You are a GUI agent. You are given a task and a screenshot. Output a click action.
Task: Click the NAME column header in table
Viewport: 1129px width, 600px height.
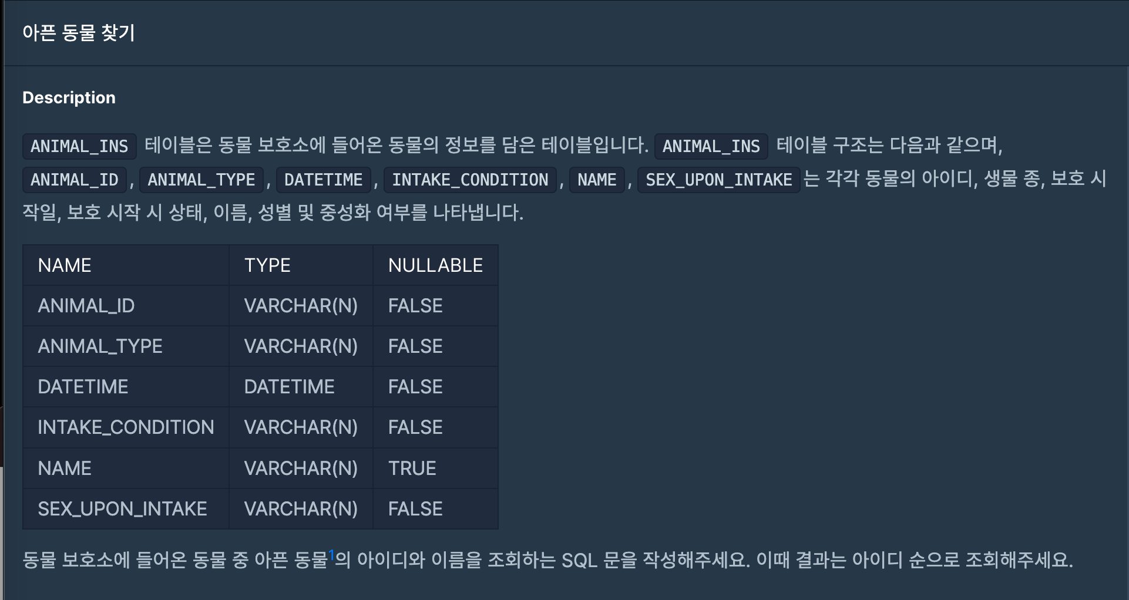pyautogui.click(x=65, y=265)
